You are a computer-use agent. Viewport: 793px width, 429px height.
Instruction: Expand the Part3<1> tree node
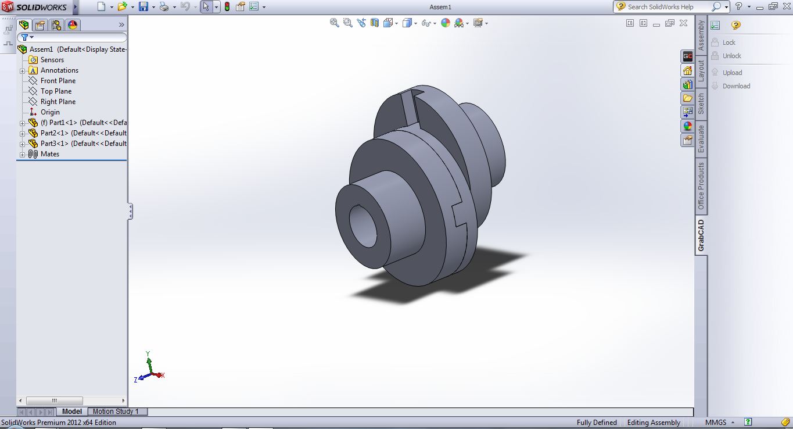[x=23, y=144]
